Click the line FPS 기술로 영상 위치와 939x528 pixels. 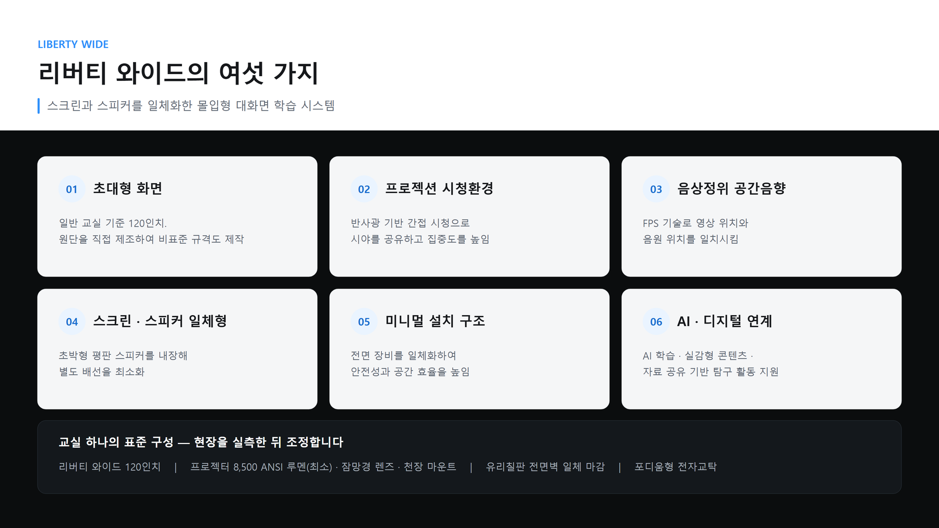[695, 223]
